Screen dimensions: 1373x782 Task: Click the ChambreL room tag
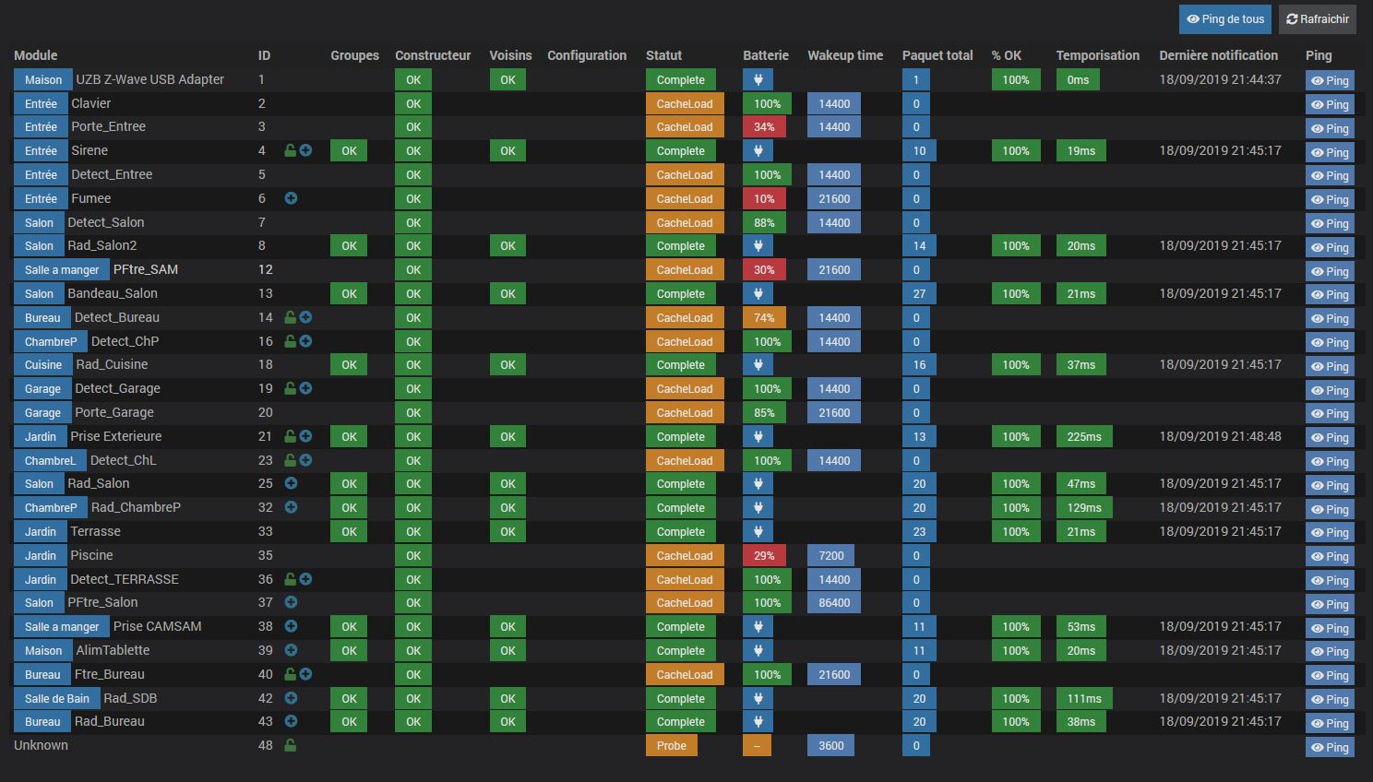click(51, 461)
